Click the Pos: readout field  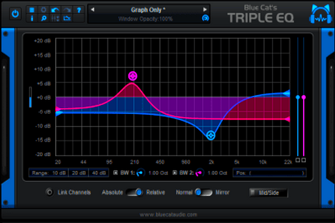270,173
